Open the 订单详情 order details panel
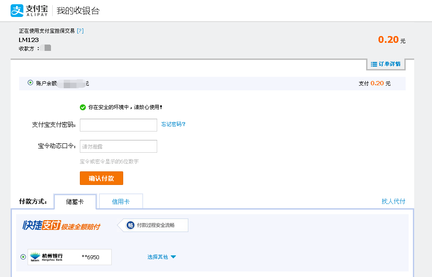 click(386, 64)
